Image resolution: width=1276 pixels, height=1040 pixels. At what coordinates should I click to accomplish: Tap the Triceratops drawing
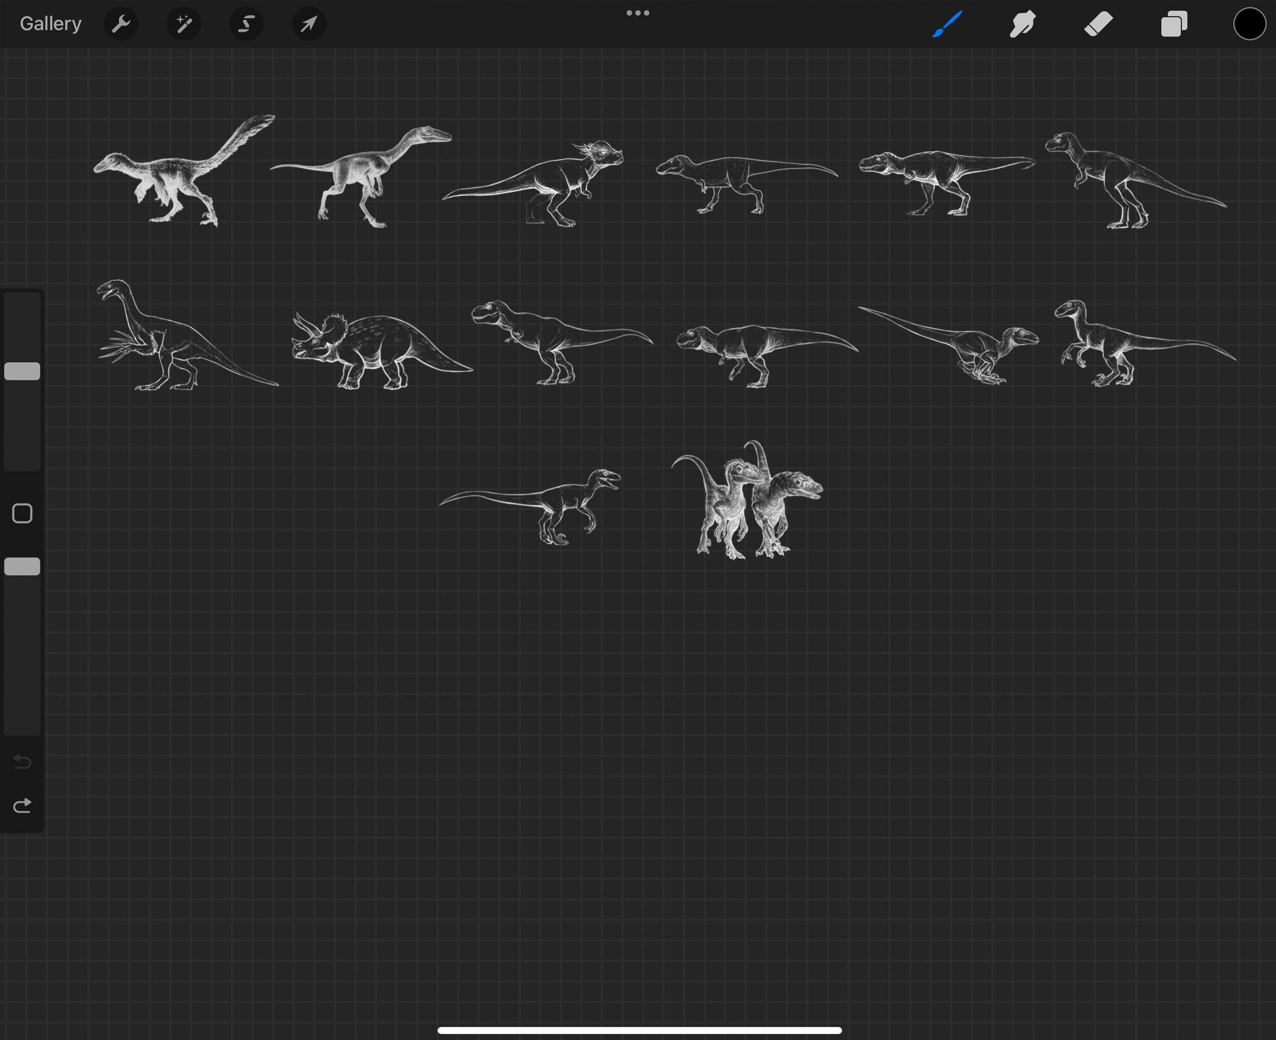(x=382, y=350)
